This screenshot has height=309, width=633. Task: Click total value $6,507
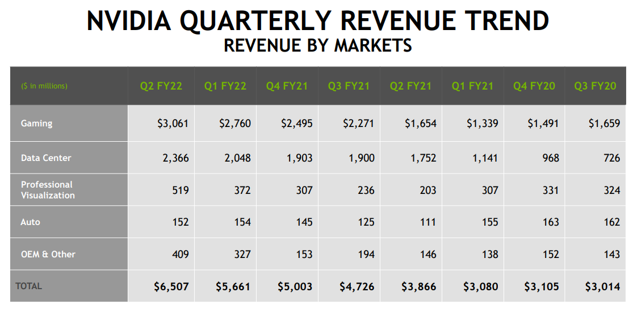(171, 287)
